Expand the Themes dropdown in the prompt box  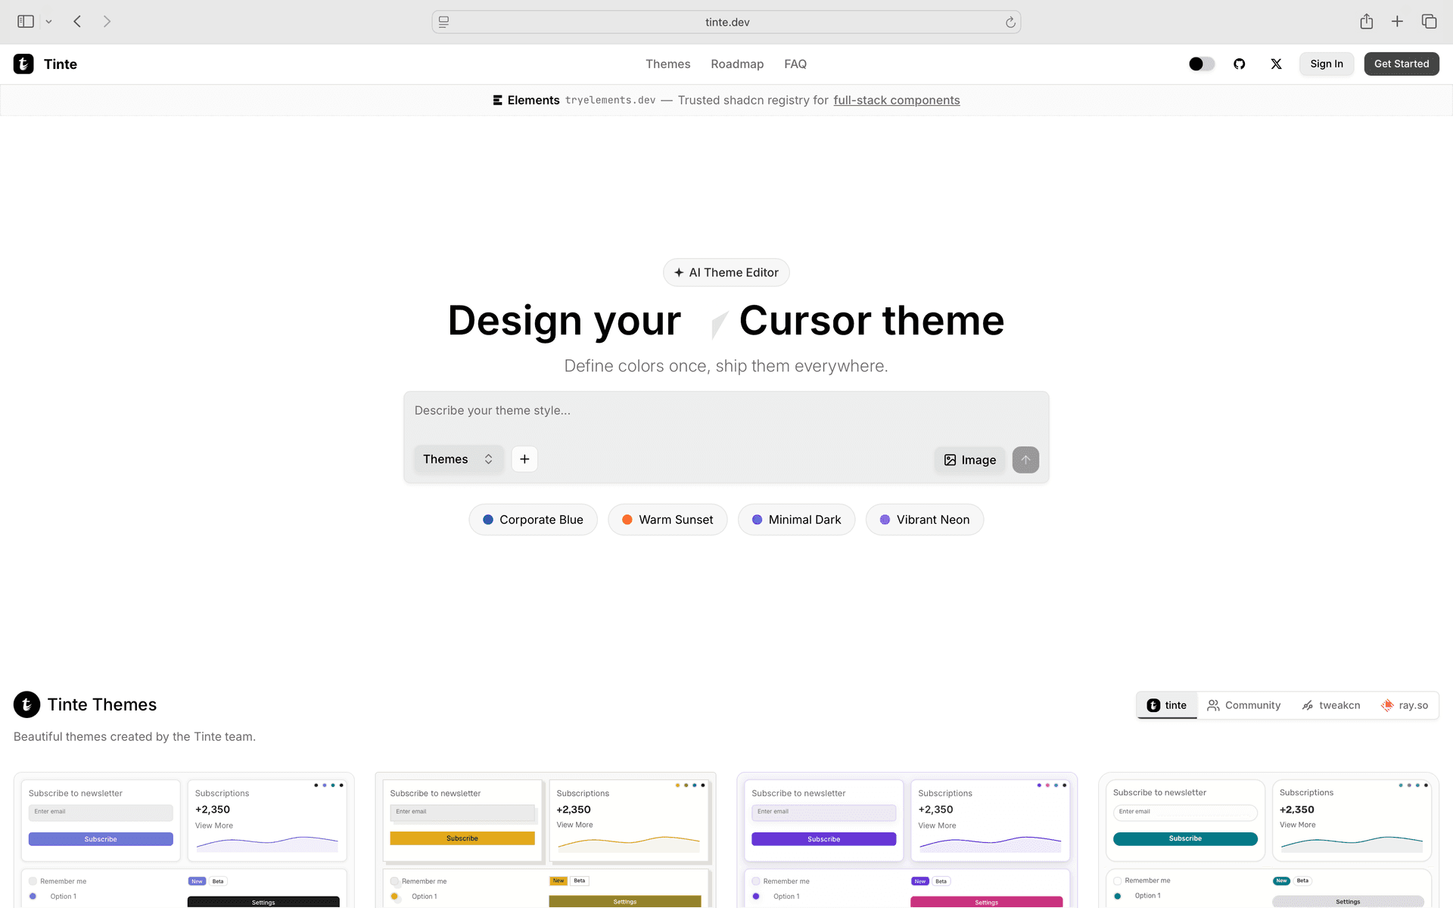(x=458, y=459)
